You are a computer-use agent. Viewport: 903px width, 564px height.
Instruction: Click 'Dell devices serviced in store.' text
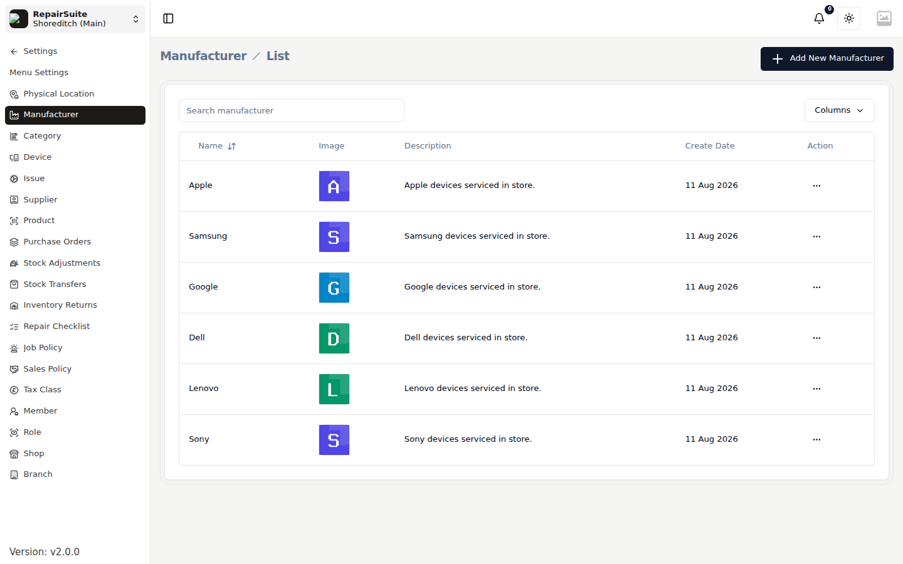[466, 338]
